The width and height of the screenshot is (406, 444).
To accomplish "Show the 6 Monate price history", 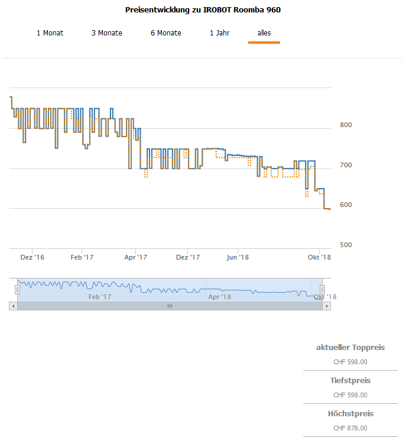I will pos(165,33).
